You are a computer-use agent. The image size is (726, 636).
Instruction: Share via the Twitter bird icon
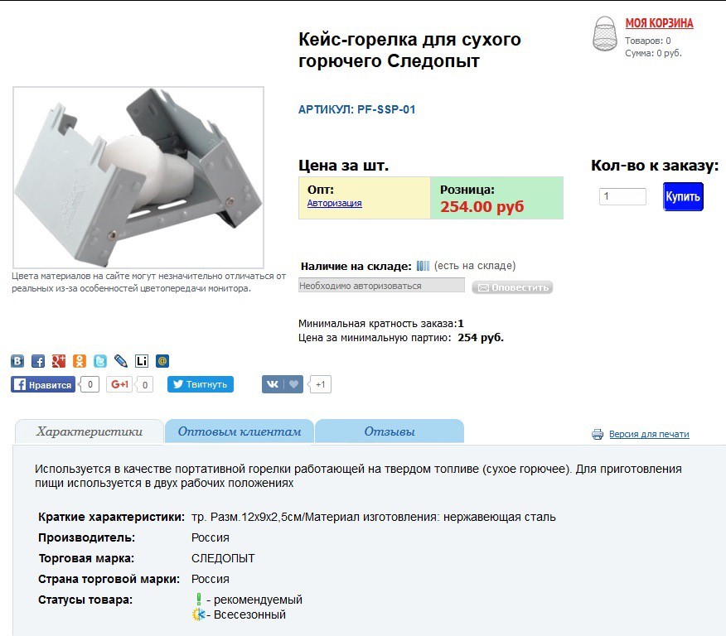(100, 361)
